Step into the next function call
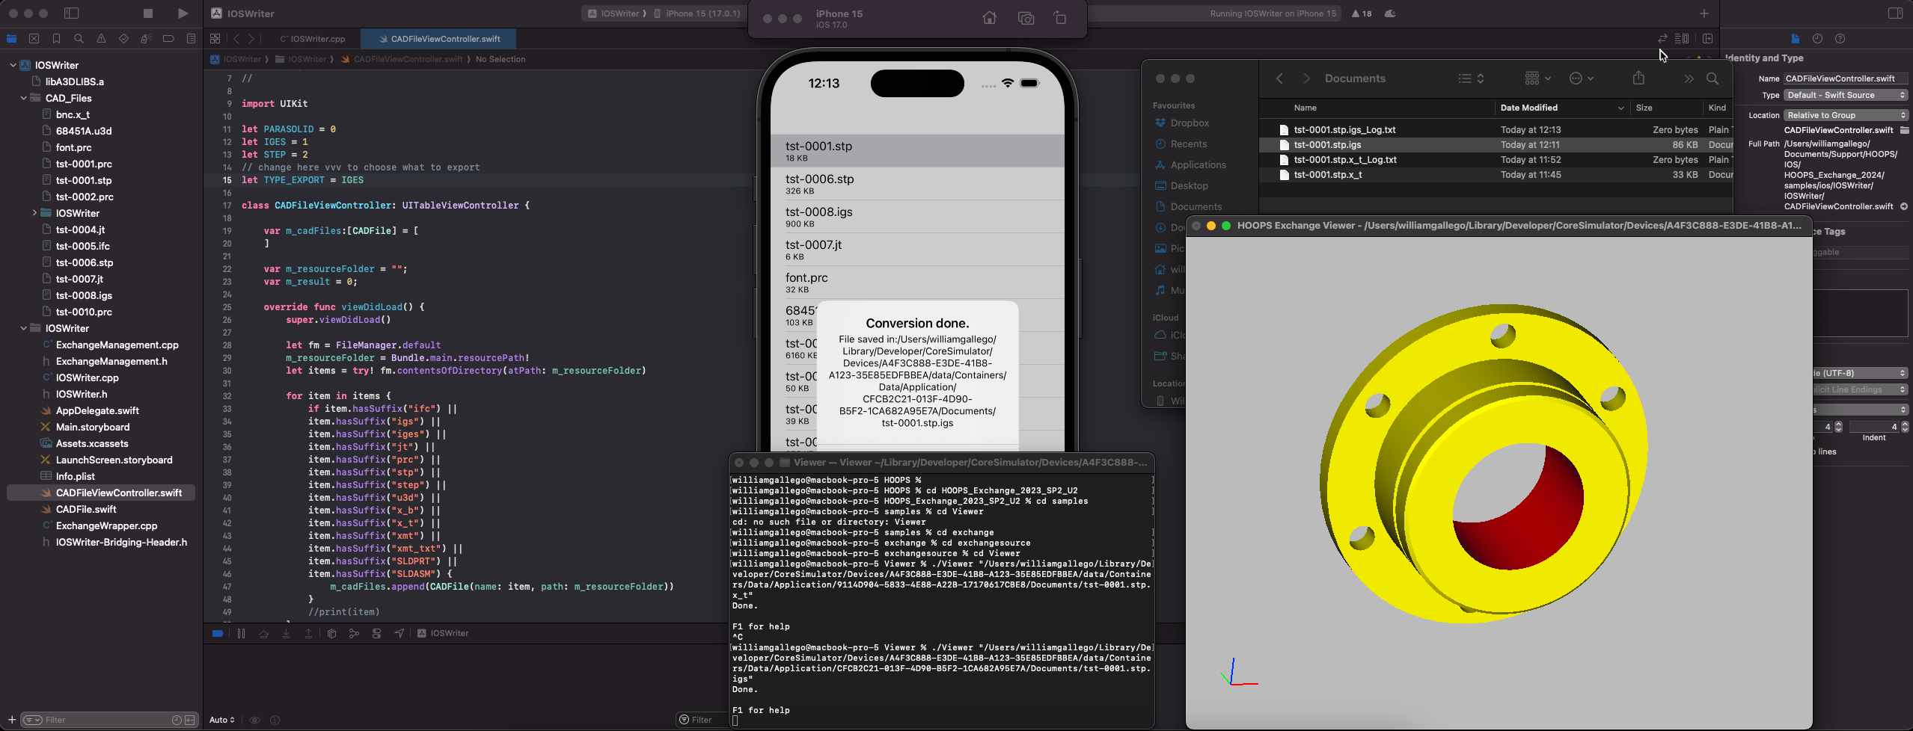The width and height of the screenshot is (1913, 731). click(x=287, y=633)
